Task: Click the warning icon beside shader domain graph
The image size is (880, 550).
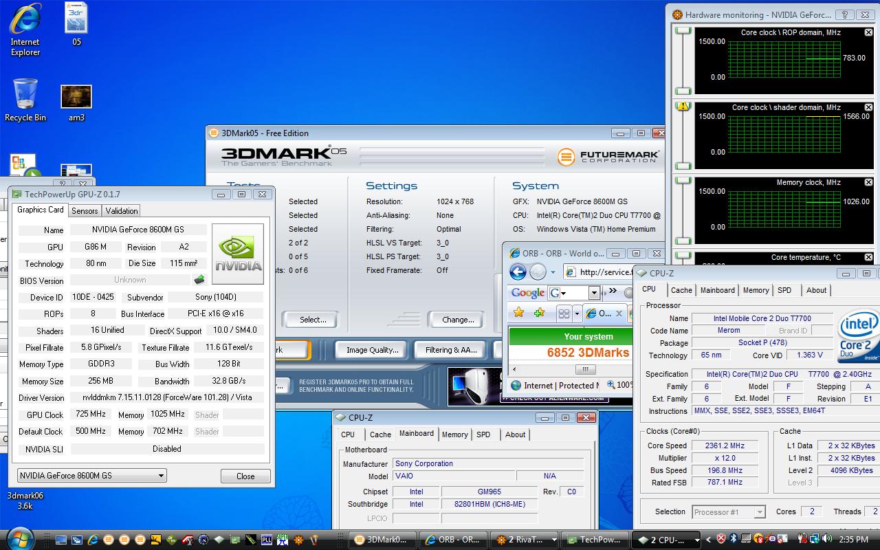Action: click(x=683, y=107)
